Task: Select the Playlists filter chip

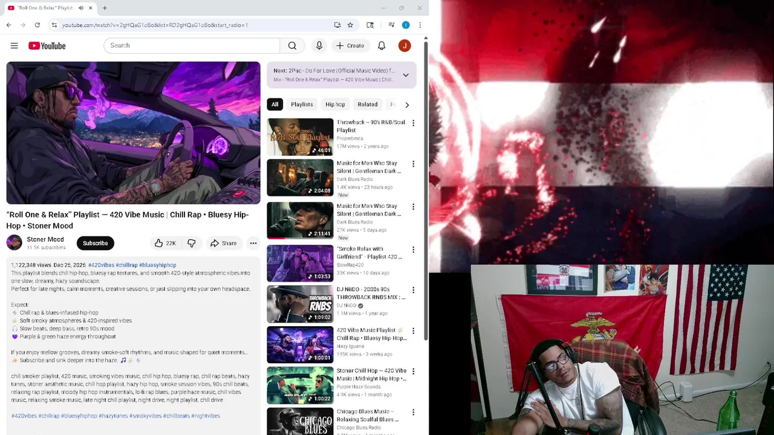Action: tap(302, 105)
